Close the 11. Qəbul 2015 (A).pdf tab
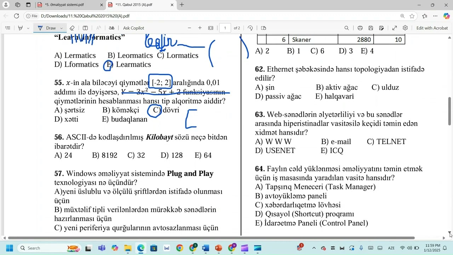 (172, 5)
